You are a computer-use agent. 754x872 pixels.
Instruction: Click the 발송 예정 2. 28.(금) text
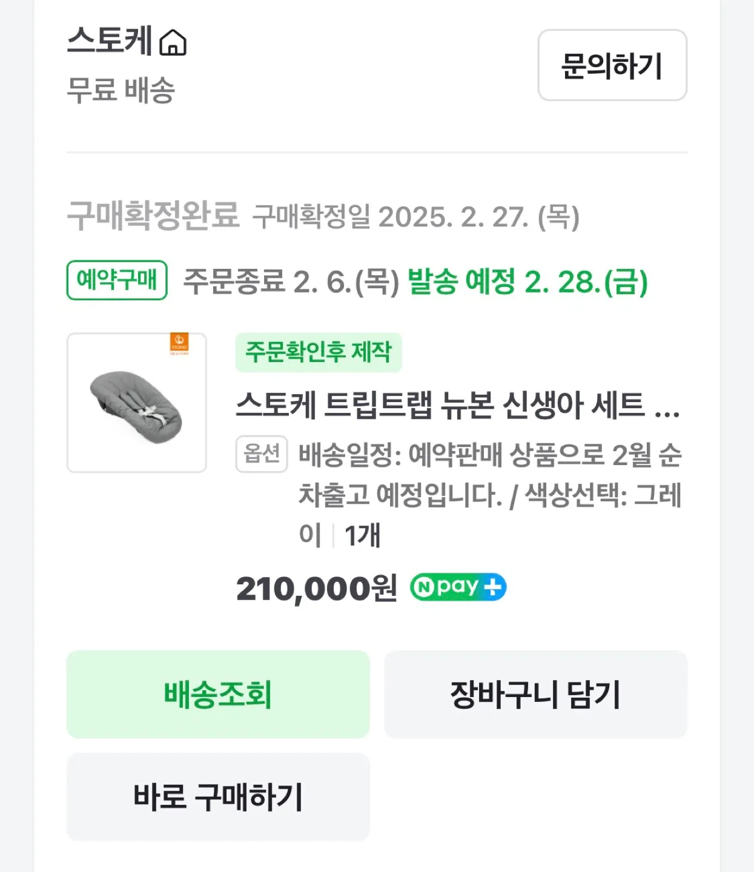click(x=527, y=282)
